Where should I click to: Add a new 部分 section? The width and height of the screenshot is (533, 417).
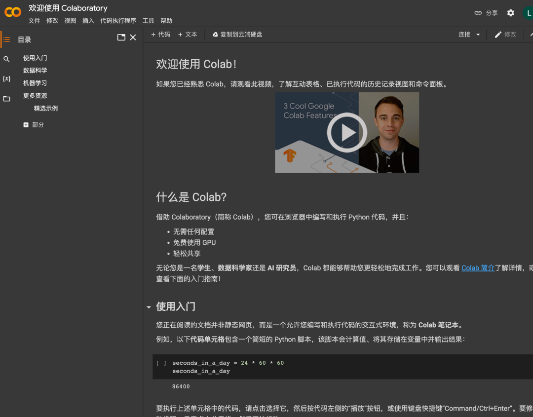click(34, 125)
